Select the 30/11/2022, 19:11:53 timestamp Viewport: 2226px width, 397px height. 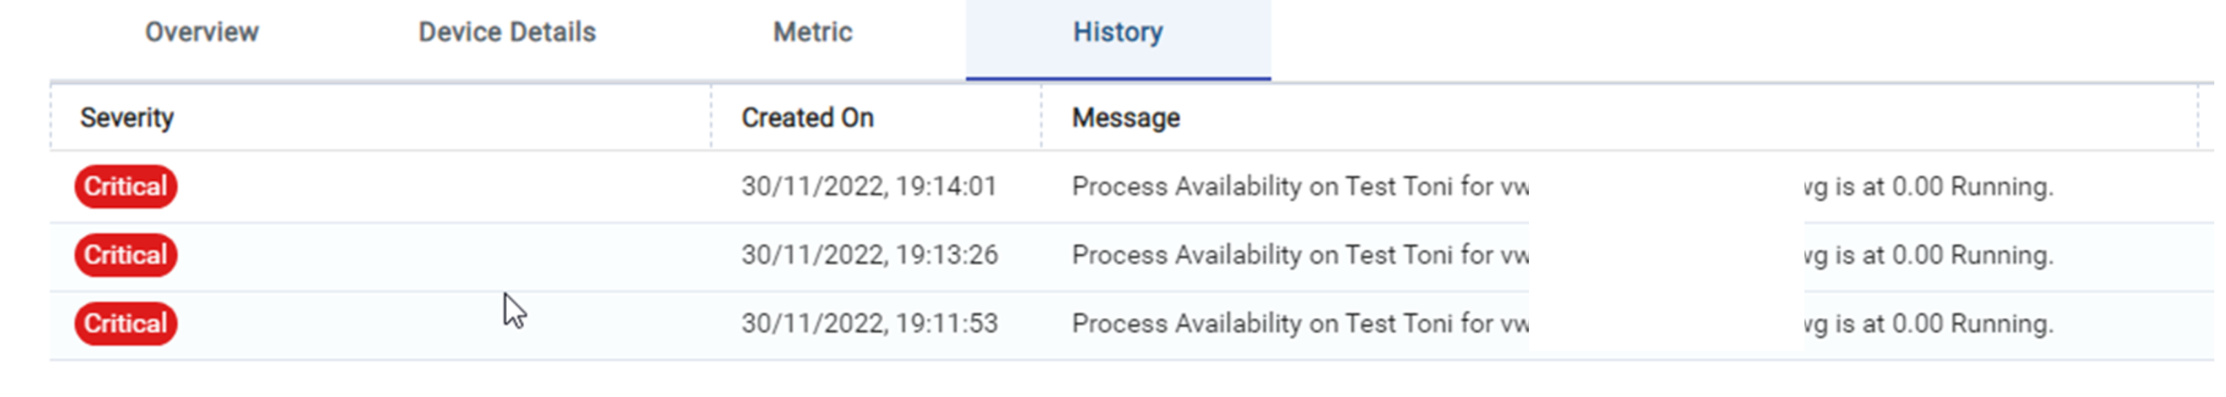[x=868, y=323]
